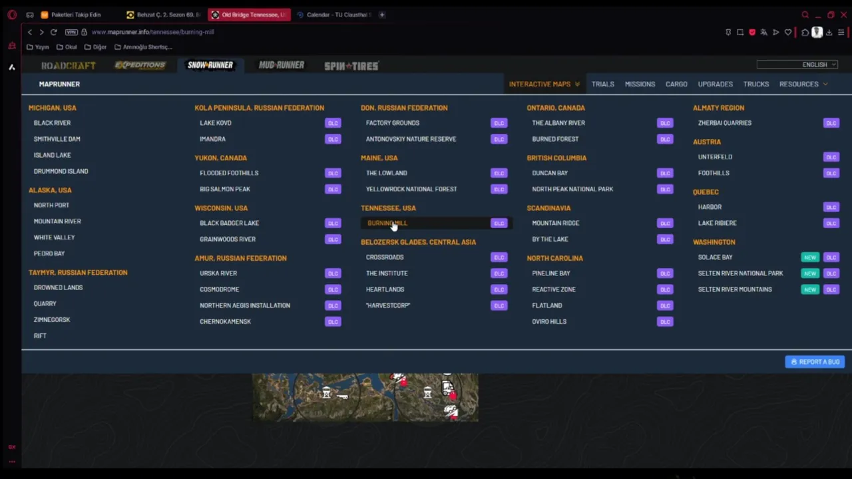Screen dimensions: 852x479
Task: Click the Aria AI sidebar icon
Action: tap(11, 67)
